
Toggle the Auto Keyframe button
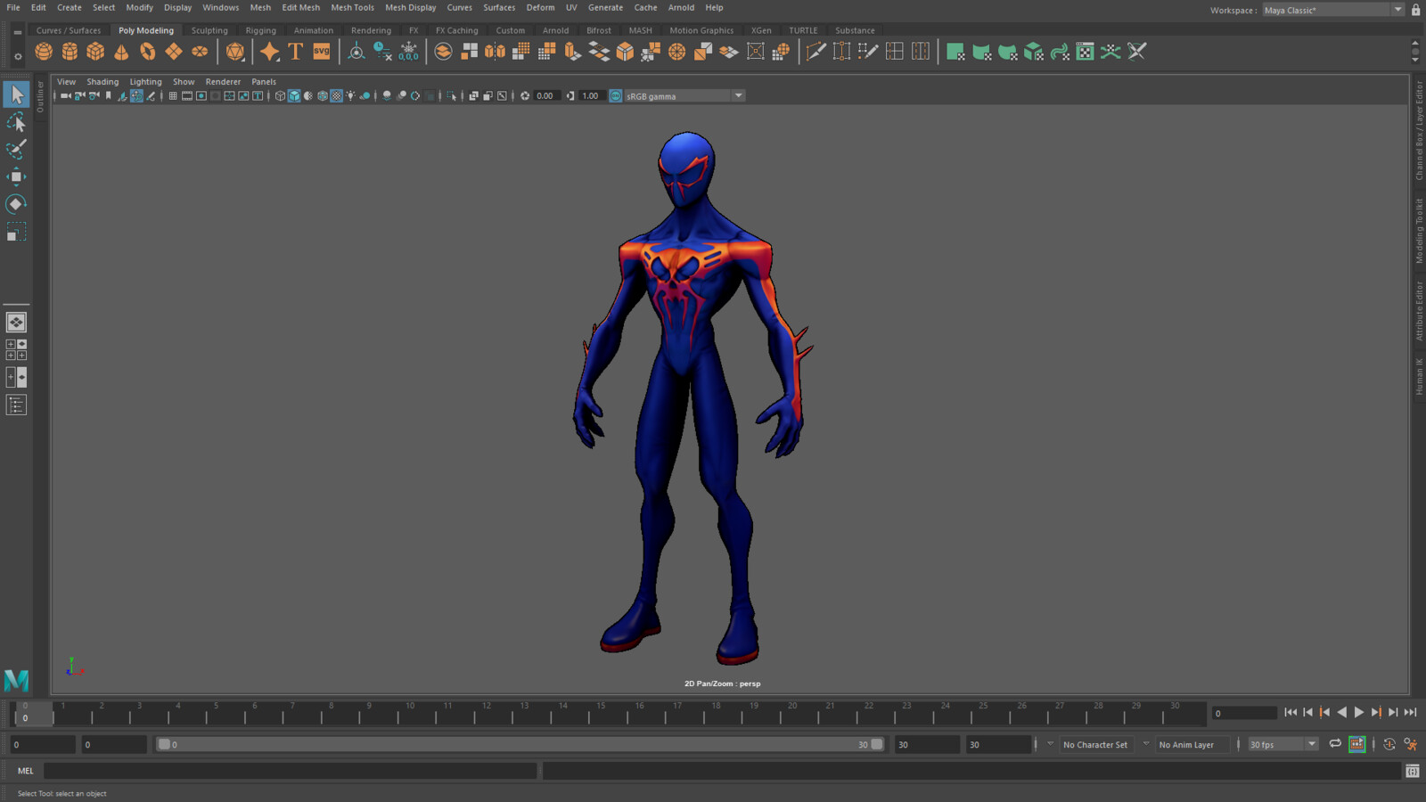(x=1389, y=744)
